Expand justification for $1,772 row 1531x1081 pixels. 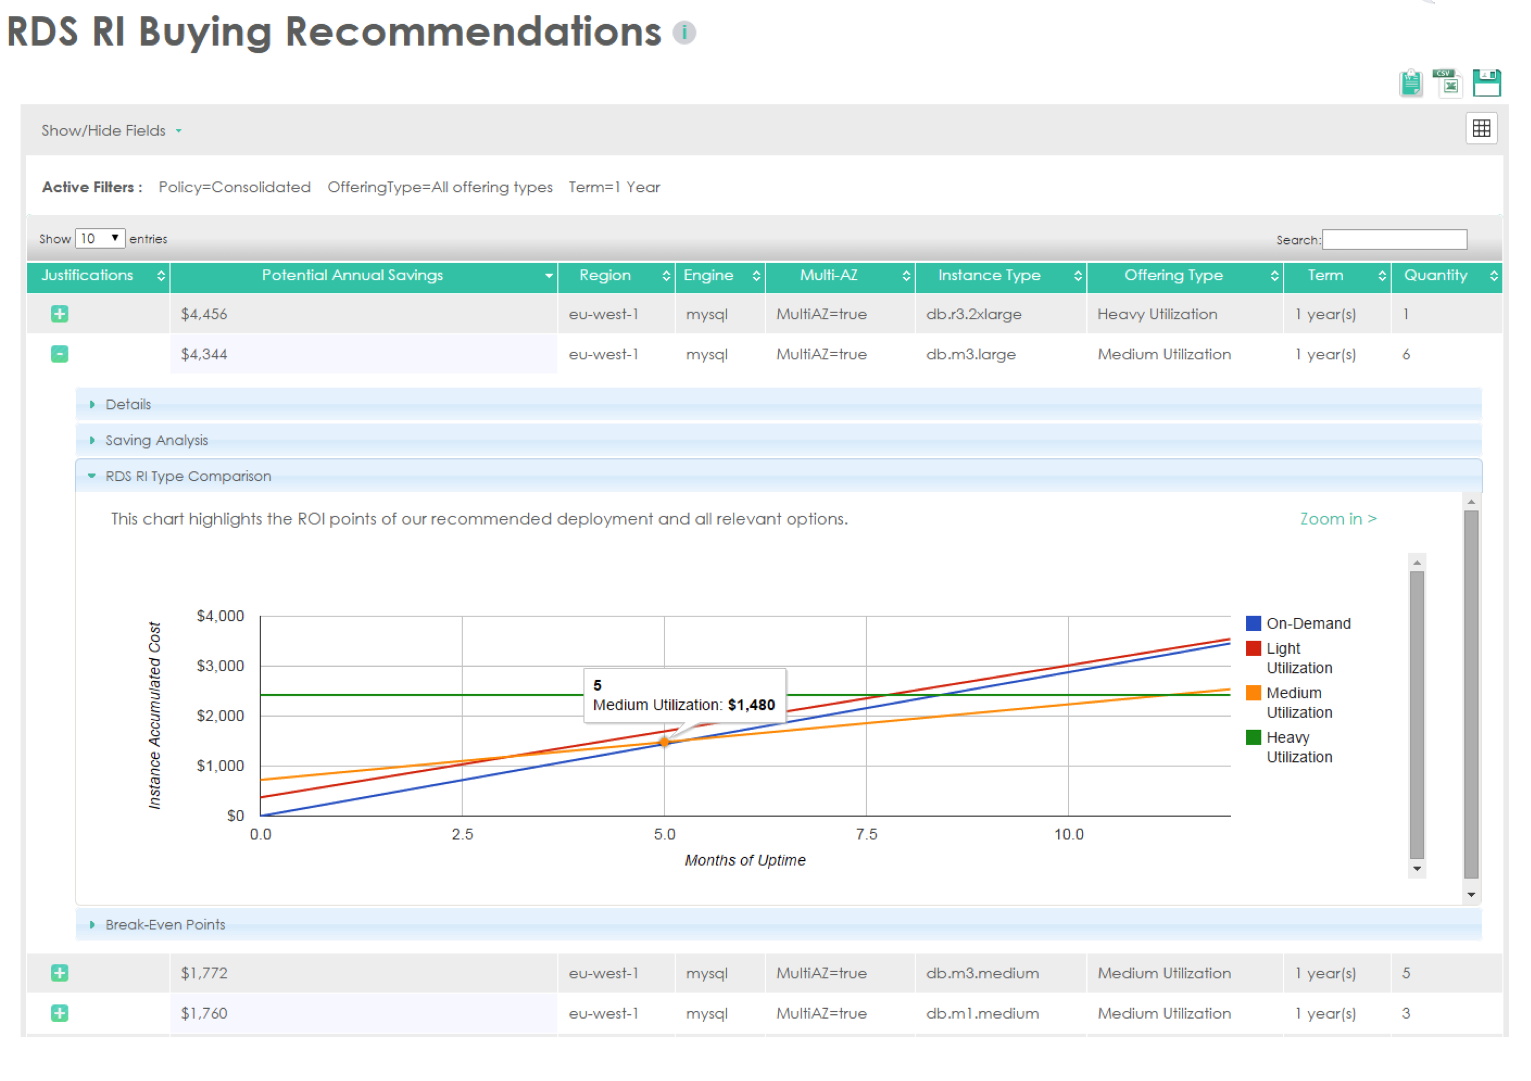[x=59, y=973]
